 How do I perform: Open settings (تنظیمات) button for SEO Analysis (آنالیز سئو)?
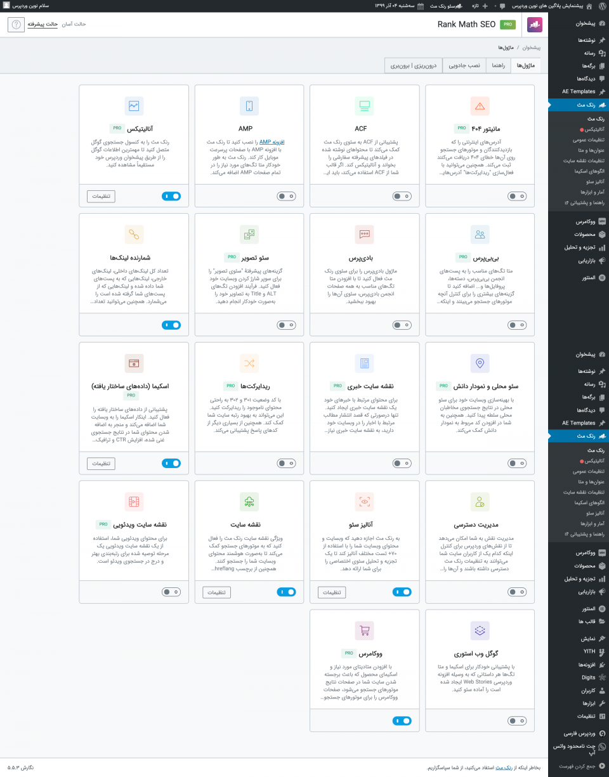pyautogui.click(x=332, y=592)
